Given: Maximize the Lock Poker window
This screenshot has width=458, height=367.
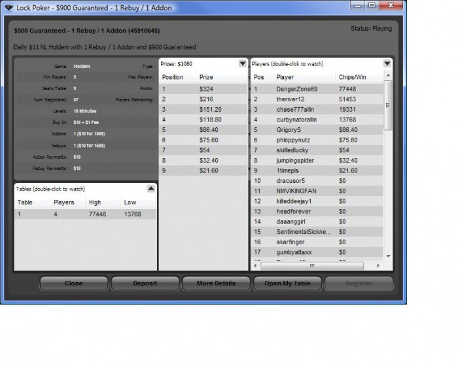Looking at the screenshot, I should click(372, 5).
